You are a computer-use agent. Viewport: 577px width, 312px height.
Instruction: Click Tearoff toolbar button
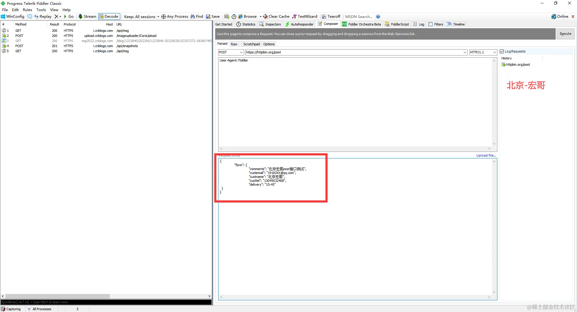click(331, 16)
